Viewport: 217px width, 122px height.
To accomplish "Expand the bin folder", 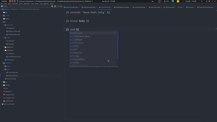I will click(2, 13).
